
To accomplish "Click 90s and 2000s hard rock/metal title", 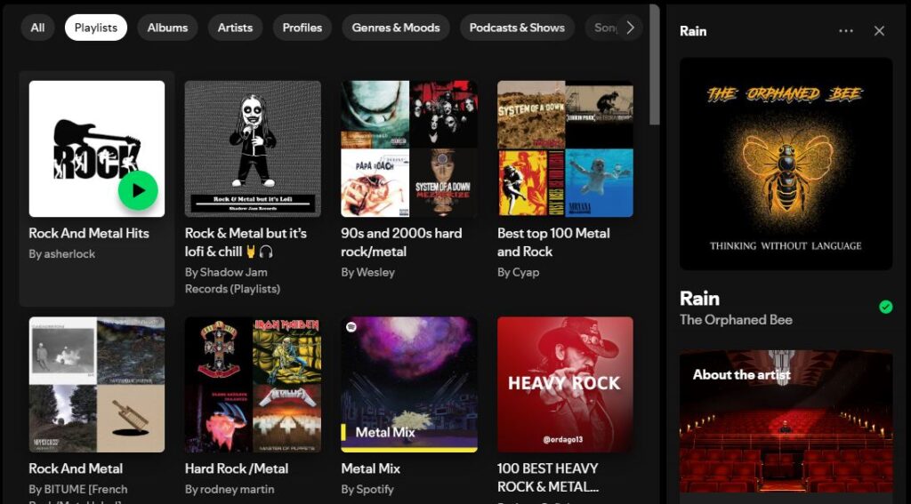I will tap(401, 242).
